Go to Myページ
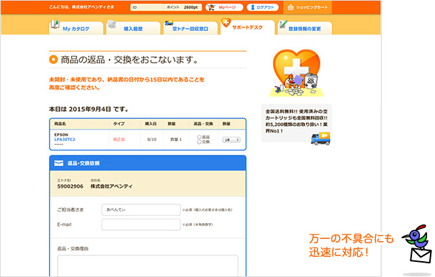Image resolution: width=435 pixels, height=277 pixels. 224,7
